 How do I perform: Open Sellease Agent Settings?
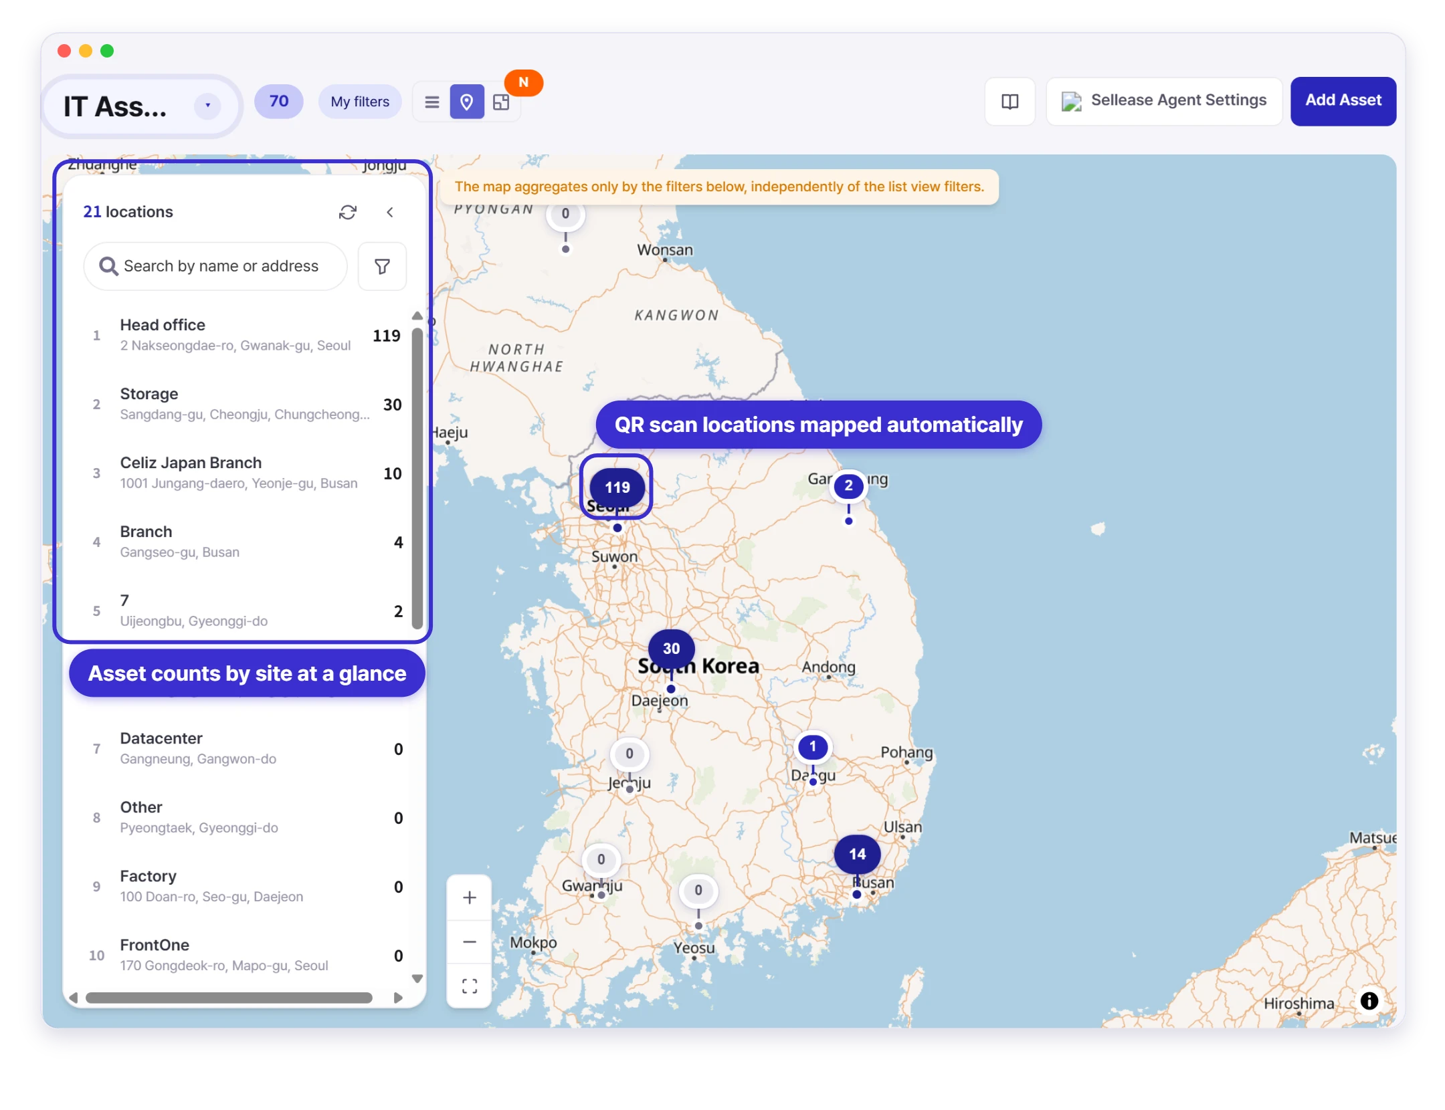[1163, 101]
